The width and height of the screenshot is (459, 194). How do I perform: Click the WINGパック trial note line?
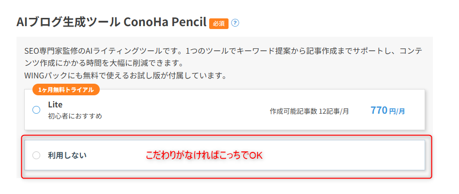pos(125,75)
